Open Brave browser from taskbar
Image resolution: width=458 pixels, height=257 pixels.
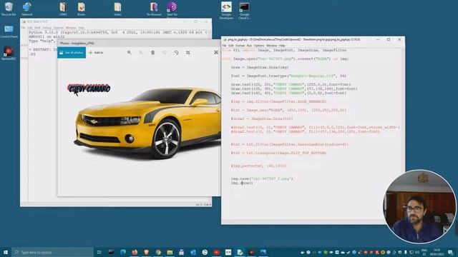pyautogui.click(x=146, y=252)
